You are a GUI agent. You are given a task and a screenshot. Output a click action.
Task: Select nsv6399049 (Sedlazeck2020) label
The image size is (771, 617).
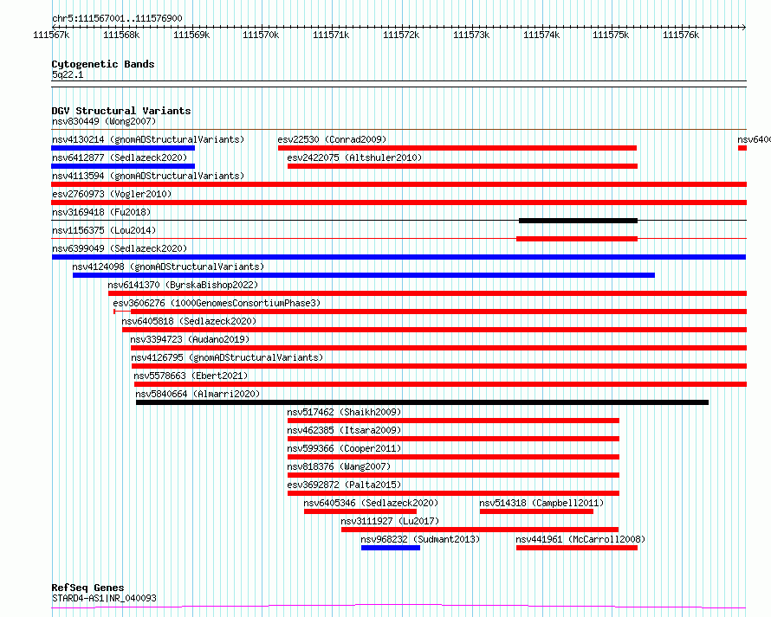120,248
